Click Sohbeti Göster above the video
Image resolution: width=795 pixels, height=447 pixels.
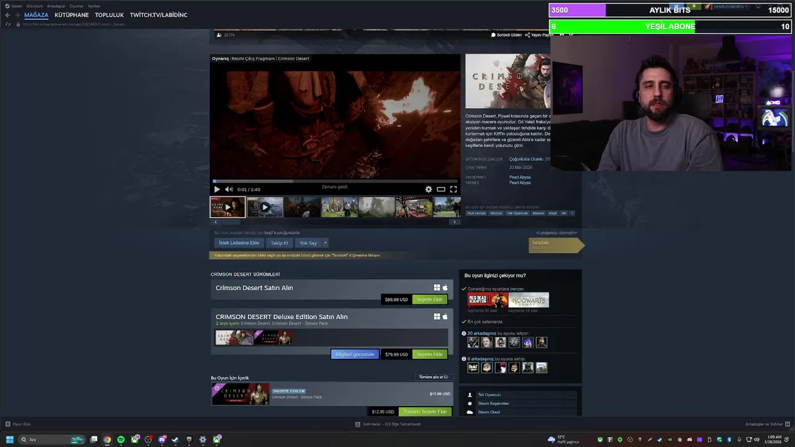point(507,35)
